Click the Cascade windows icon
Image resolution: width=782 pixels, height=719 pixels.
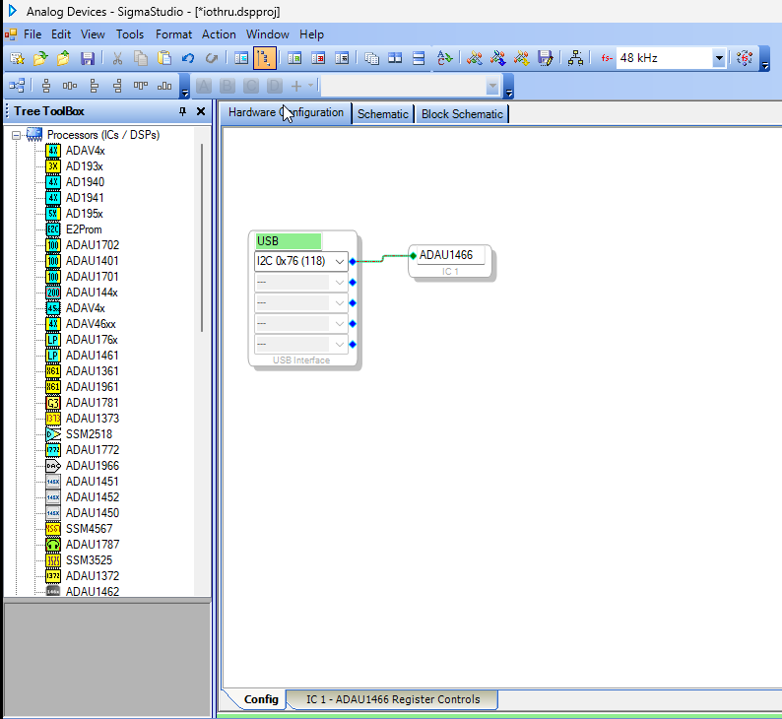point(371,58)
